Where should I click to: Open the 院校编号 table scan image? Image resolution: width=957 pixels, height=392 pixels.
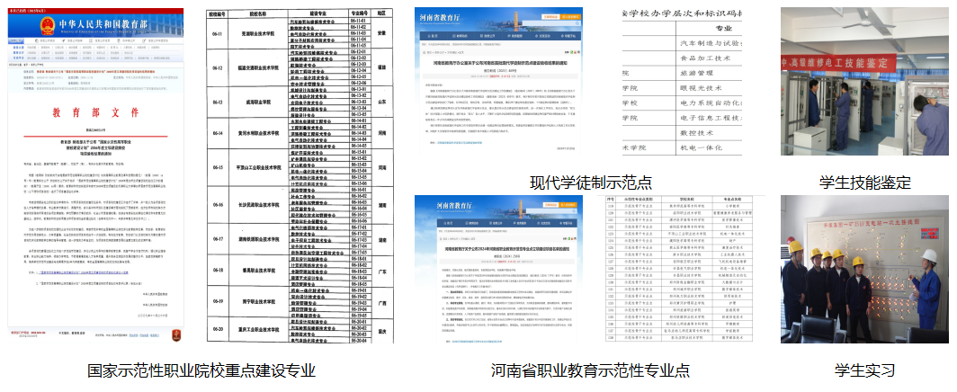pos(300,176)
